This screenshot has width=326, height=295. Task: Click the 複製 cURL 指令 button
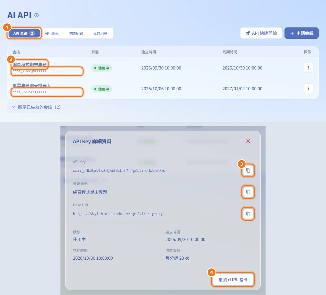pyautogui.click(x=233, y=280)
